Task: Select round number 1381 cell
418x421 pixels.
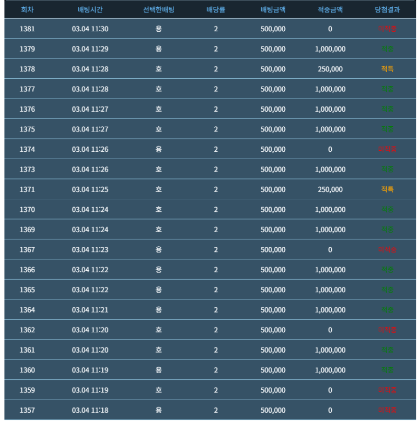Action: coord(27,29)
